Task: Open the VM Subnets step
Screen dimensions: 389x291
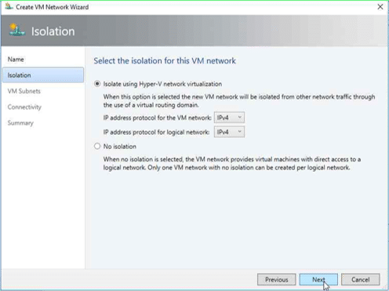Action: 24,91
